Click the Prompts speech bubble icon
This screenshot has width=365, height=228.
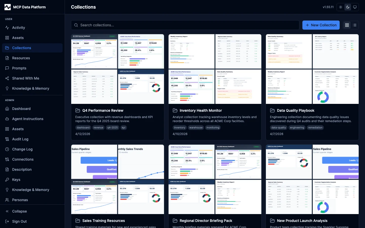[7, 68]
